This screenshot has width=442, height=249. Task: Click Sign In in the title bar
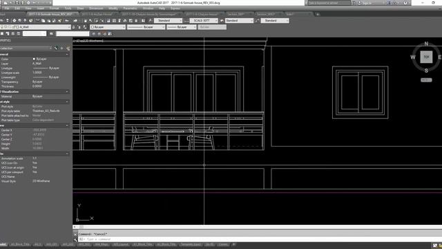click(367, 3)
